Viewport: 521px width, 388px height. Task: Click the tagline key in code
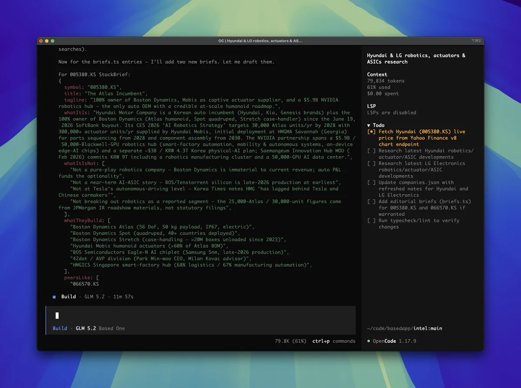(74, 100)
